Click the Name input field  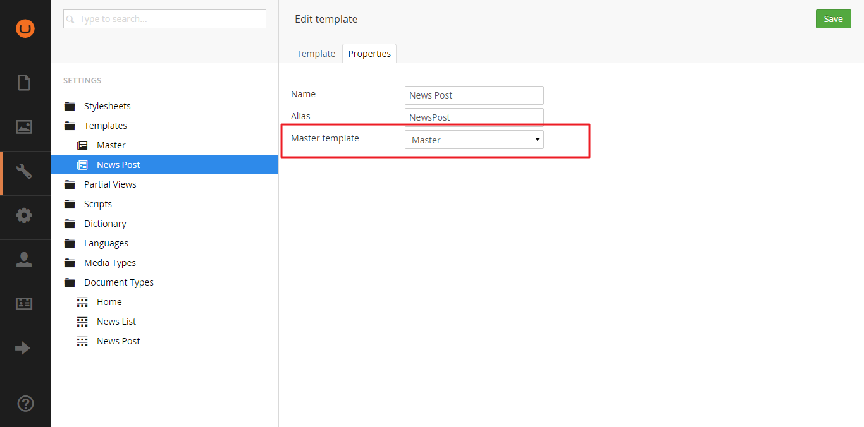474,95
